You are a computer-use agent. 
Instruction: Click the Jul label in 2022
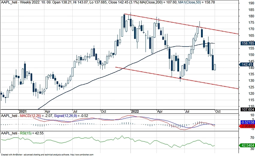[187, 111]
